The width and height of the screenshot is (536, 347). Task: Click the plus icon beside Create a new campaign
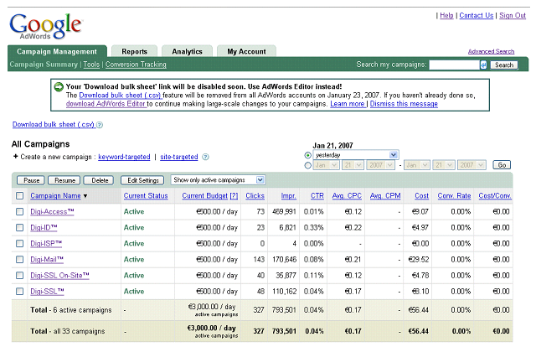pyautogui.click(x=15, y=157)
